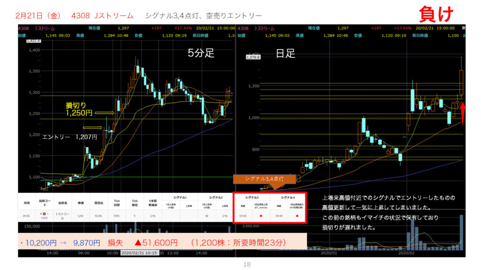Screen dimensions: 481x270
Task: Click the red star under シグナル4
Action: click(x=297, y=216)
